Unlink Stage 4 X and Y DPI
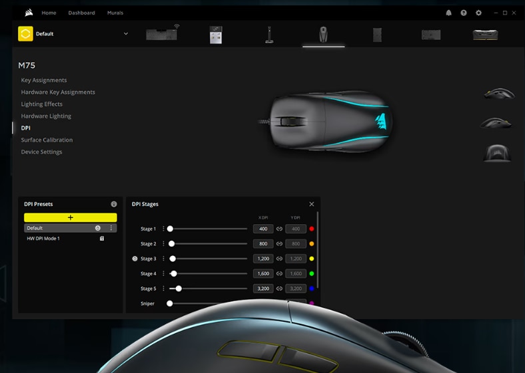This screenshot has width=525, height=373. (x=279, y=273)
